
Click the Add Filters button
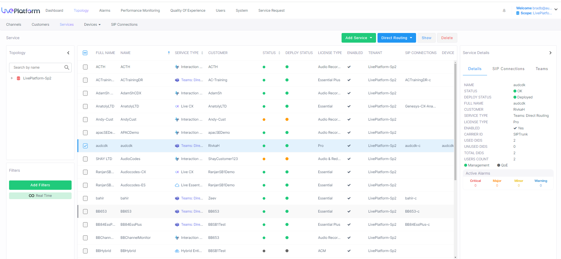point(40,185)
